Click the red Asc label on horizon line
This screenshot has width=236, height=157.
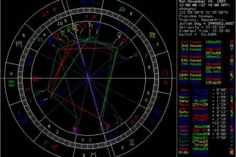point(35,78)
